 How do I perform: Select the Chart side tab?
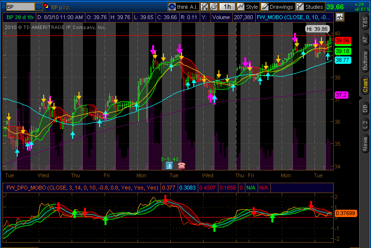(x=365, y=85)
